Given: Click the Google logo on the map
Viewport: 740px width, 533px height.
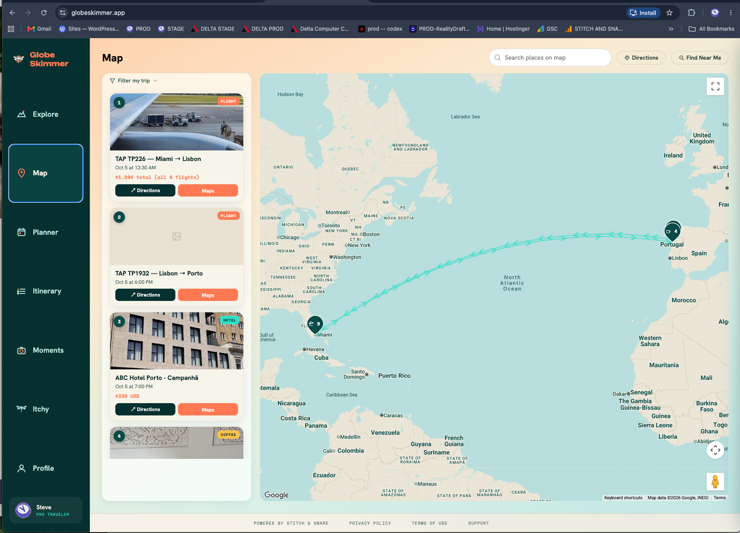Looking at the screenshot, I should click(277, 495).
